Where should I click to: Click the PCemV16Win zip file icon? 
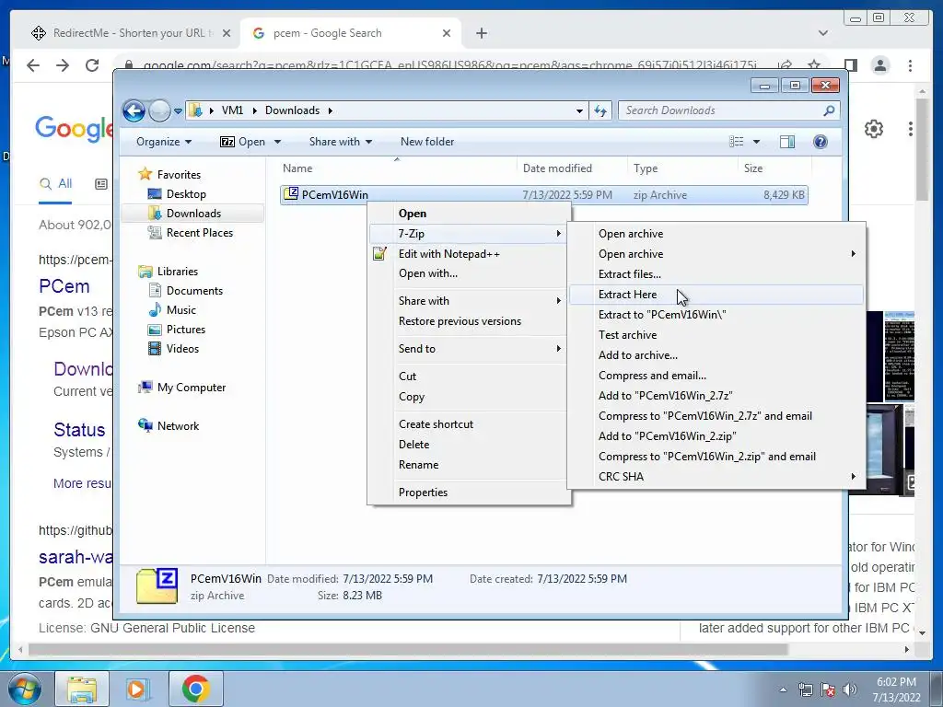(291, 194)
